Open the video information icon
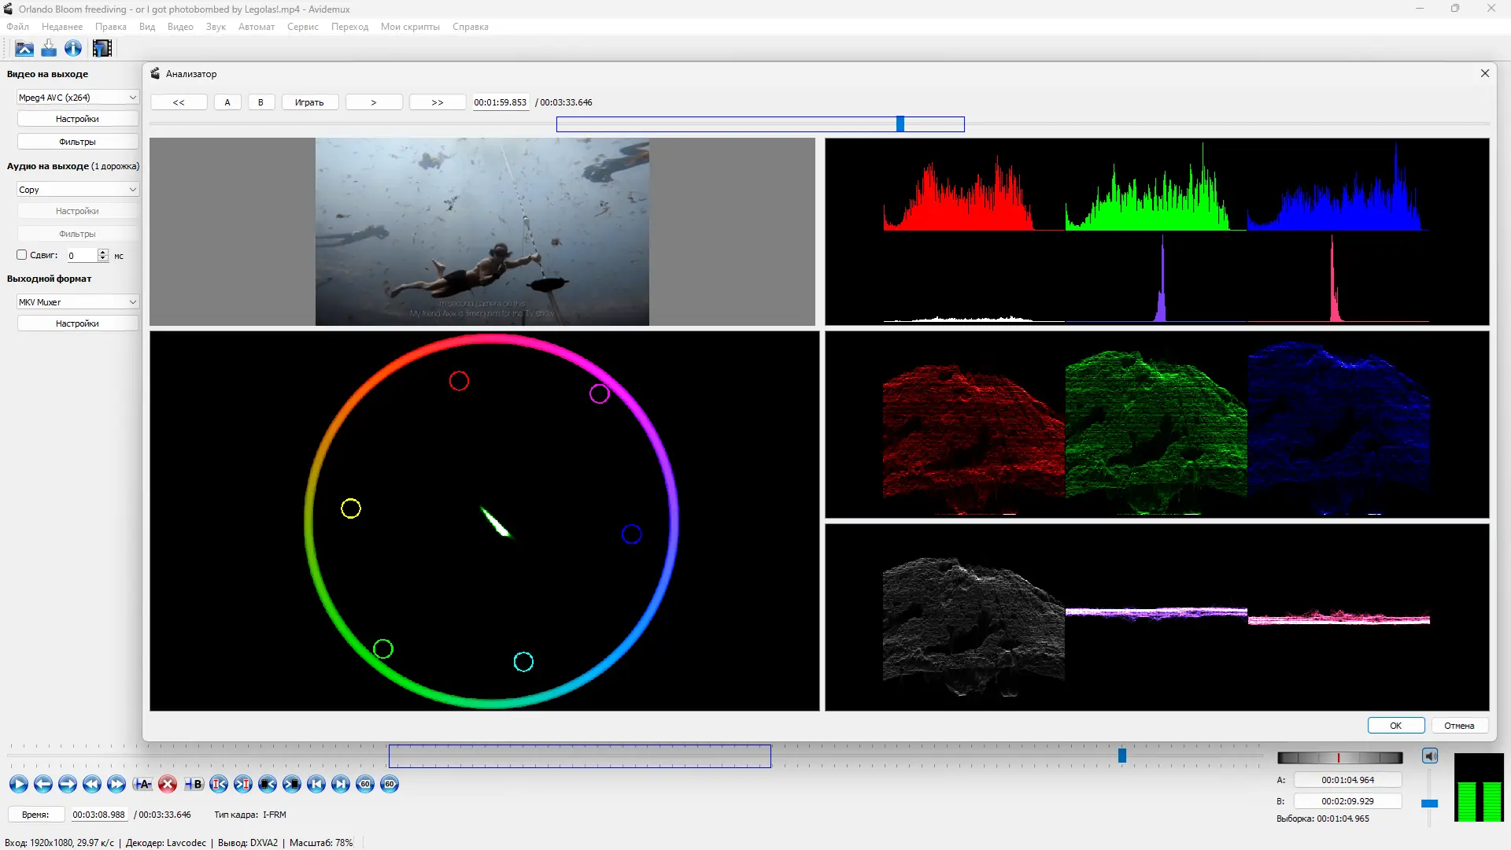Image resolution: width=1511 pixels, height=850 pixels. (73, 49)
